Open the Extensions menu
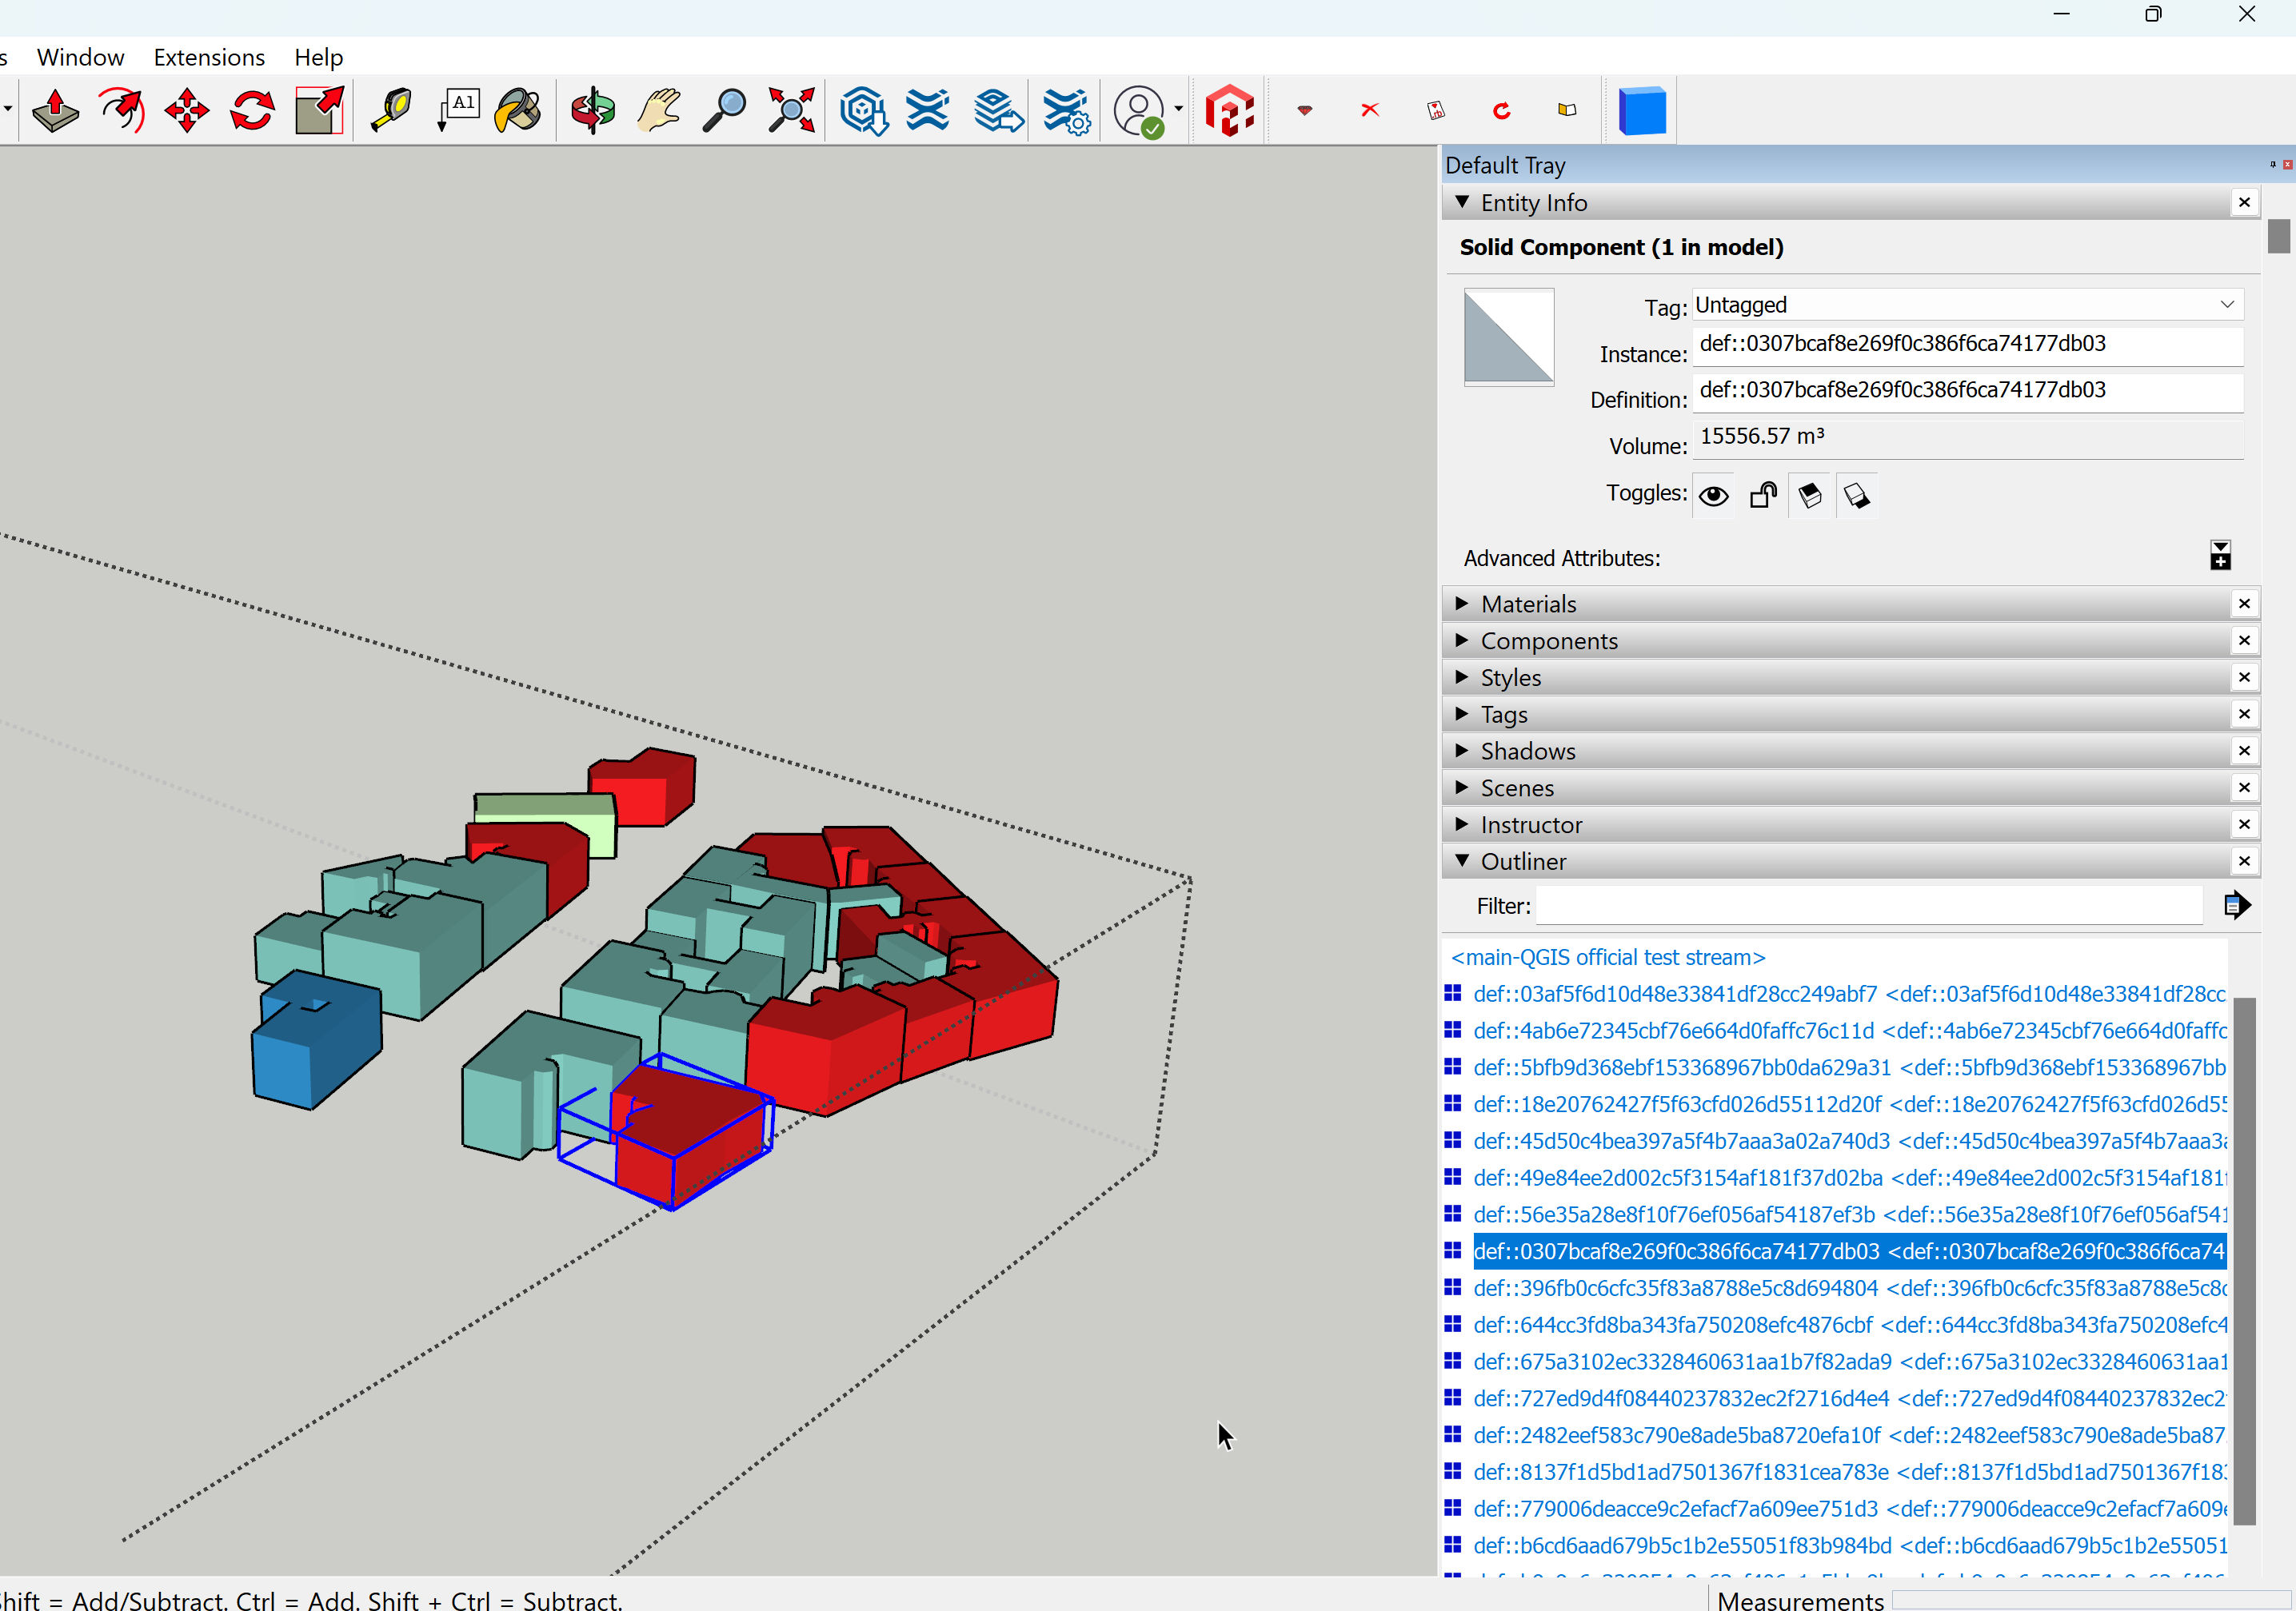This screenshot has width=2296, height=1611. (209, 57)
